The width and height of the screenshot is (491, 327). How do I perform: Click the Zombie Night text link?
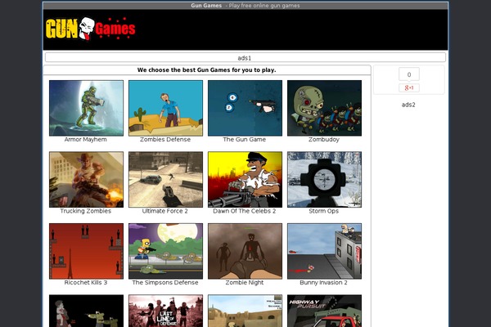[244, 283]
